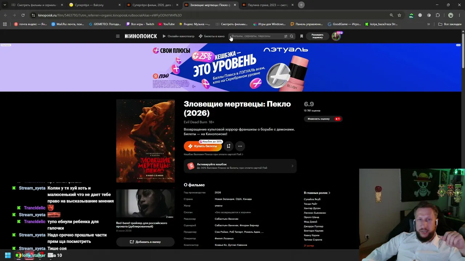Click the ужасы genre link

coord(218,206)
